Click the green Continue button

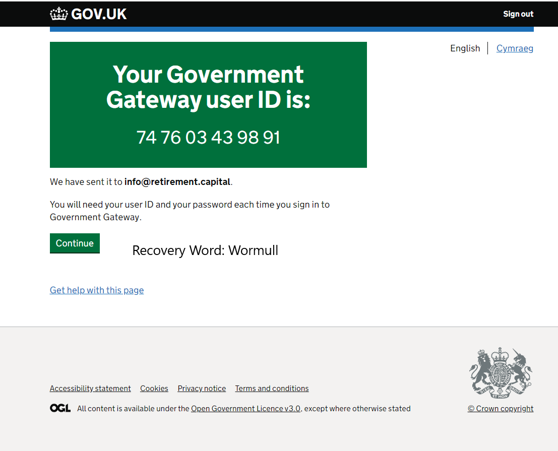tap(75, 243)
